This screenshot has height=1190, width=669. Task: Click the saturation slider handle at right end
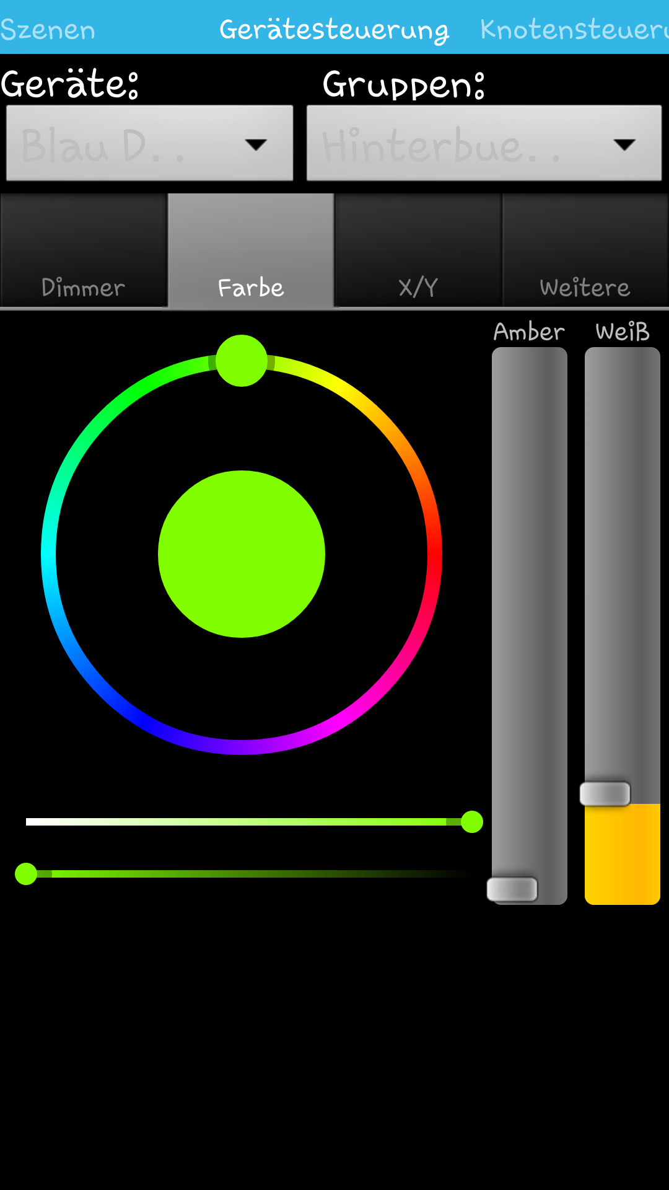[472, 822]
